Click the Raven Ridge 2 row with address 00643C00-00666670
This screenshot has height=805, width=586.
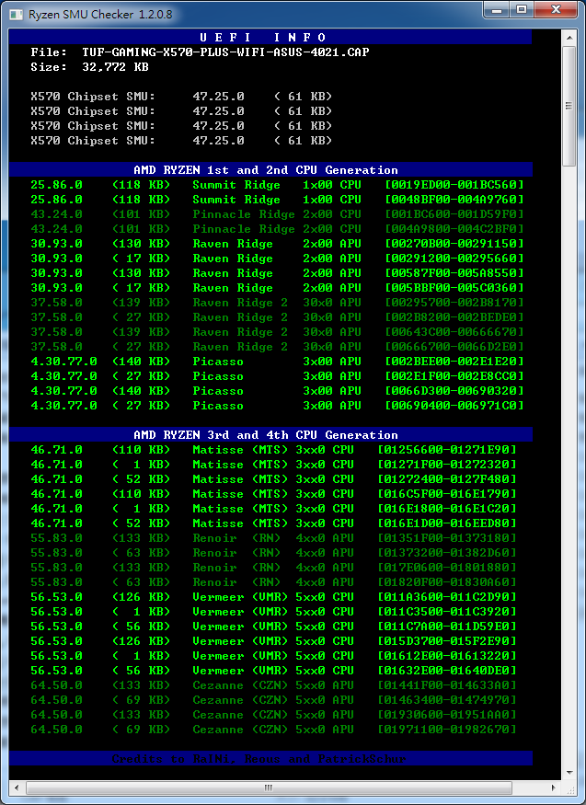coord(277,332)
